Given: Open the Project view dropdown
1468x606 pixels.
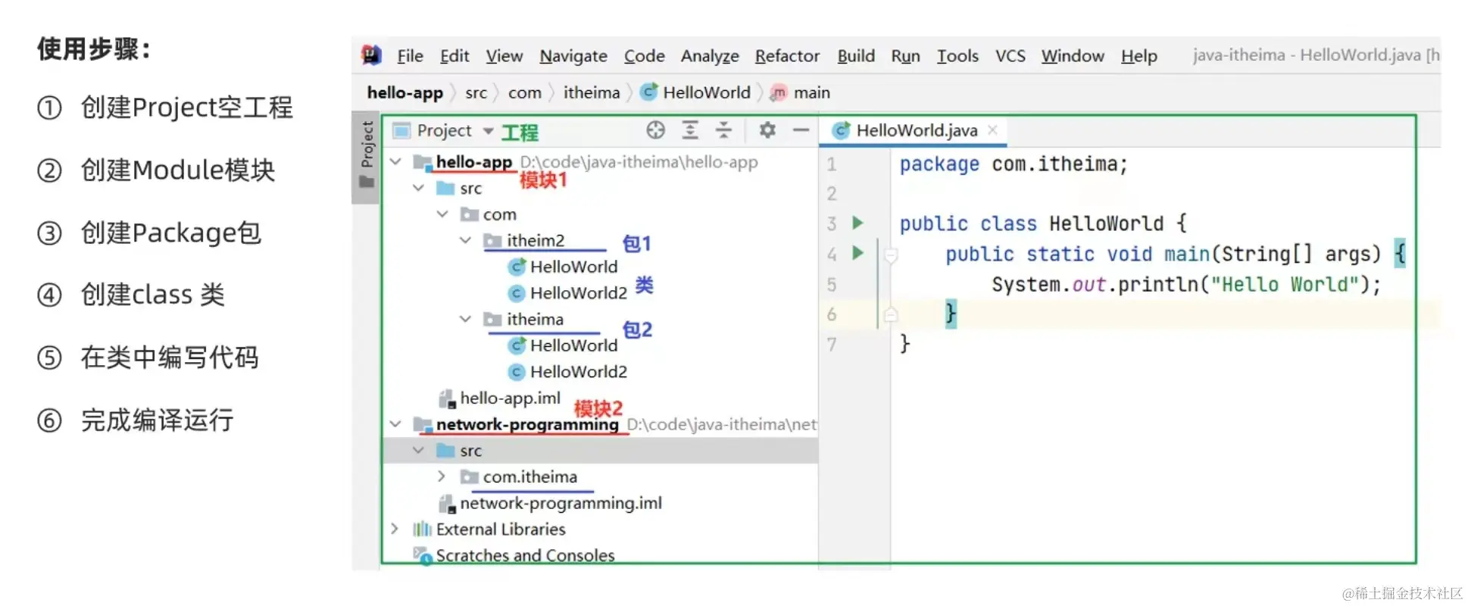Looking at the screenshot, I should point(488,131).
